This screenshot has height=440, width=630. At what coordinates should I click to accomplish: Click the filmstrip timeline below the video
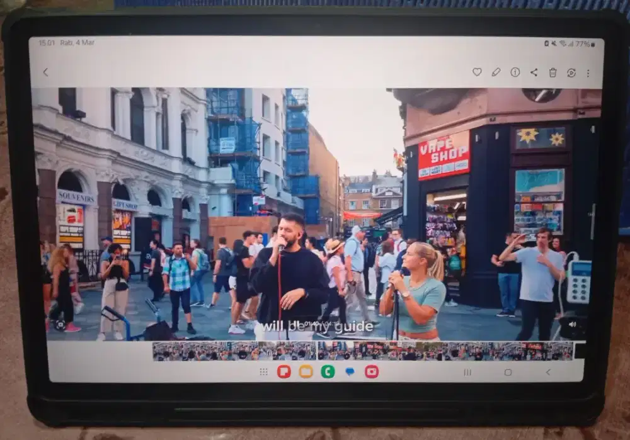[x=362, y=351]
